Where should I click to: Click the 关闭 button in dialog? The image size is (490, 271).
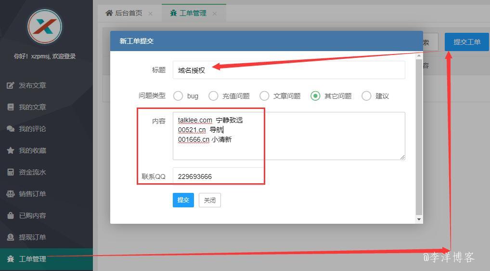(x=209, y=200)
